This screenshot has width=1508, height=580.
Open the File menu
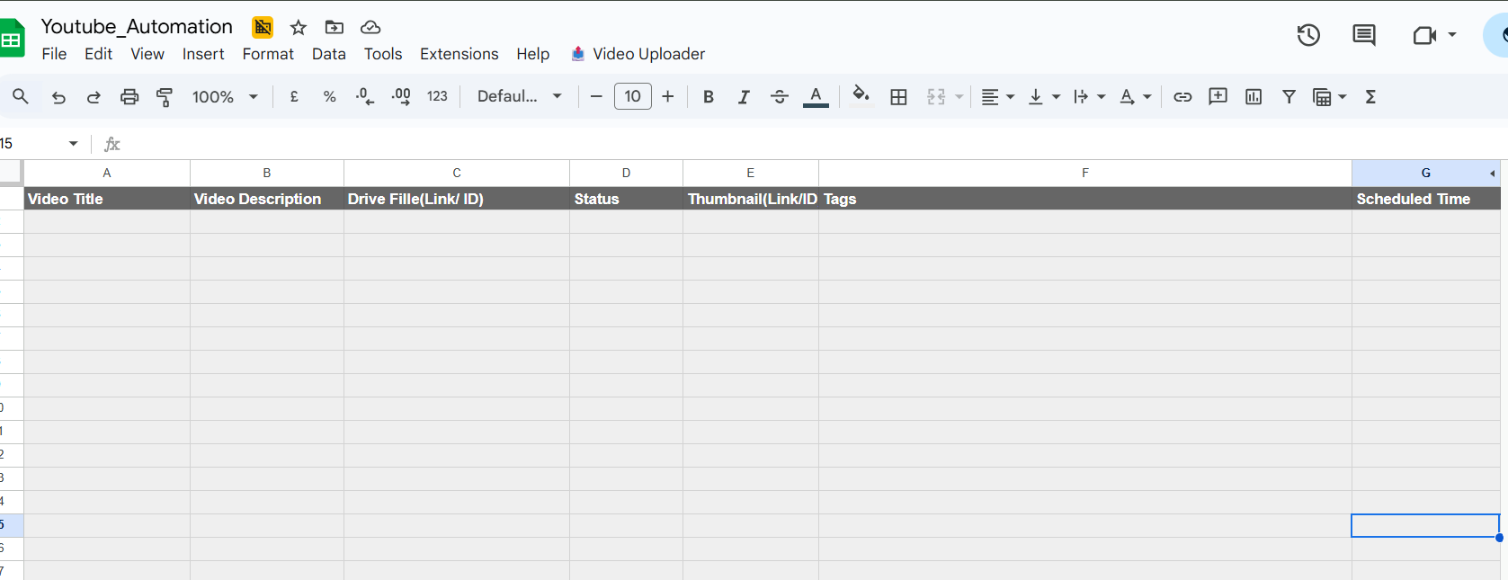pyautogui.click(x=54, y=54)
